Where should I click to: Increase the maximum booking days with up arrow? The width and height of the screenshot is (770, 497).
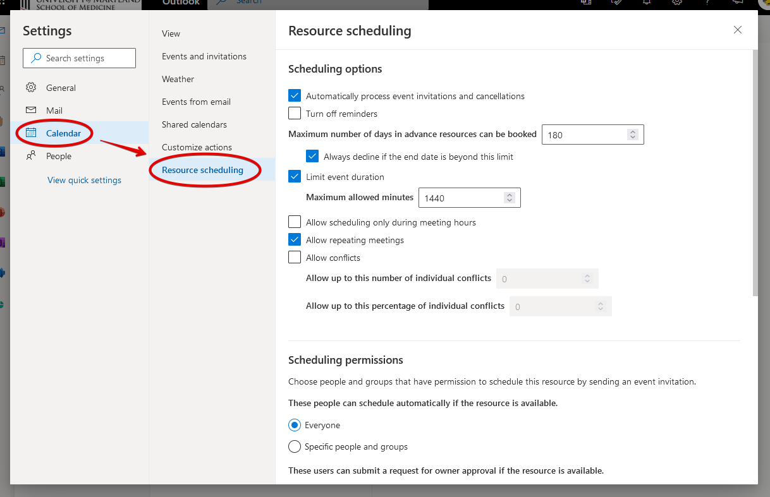pos(632,132)
